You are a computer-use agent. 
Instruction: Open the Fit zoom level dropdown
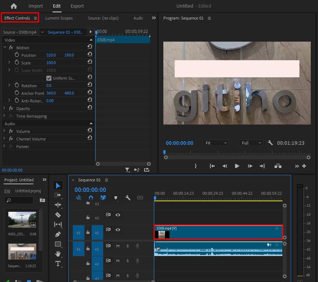[216, 143]
